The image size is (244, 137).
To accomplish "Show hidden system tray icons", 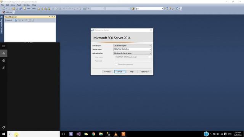I will (210, 134).
